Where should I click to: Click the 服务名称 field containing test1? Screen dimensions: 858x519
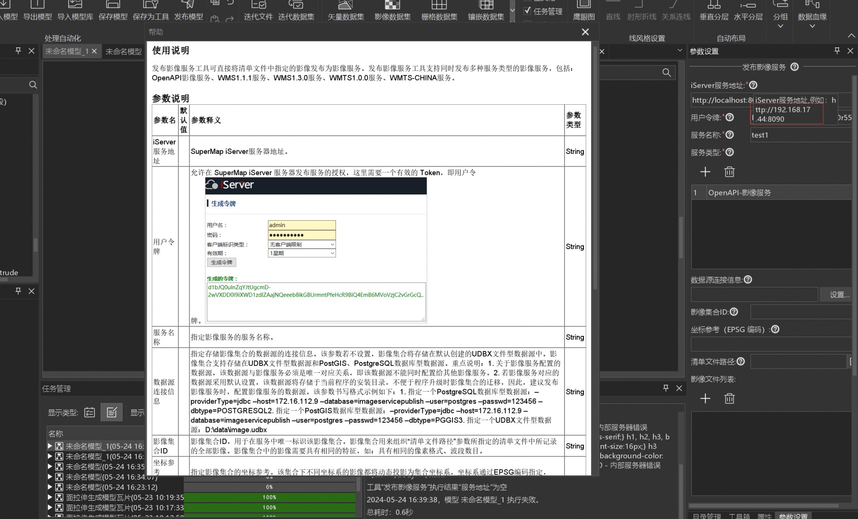point(801,135)
